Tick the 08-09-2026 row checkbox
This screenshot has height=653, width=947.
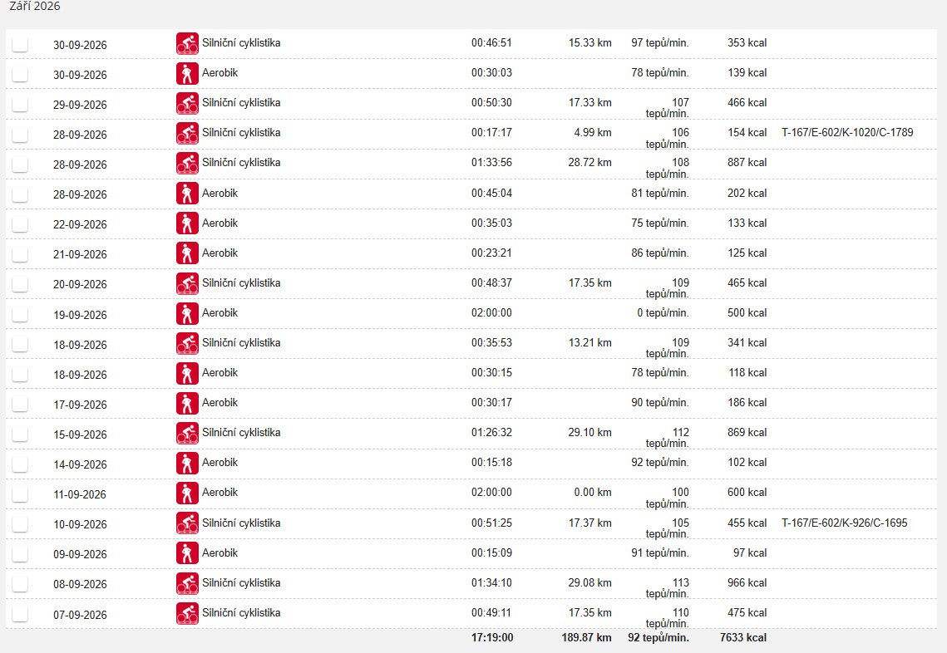click(20, 583)
